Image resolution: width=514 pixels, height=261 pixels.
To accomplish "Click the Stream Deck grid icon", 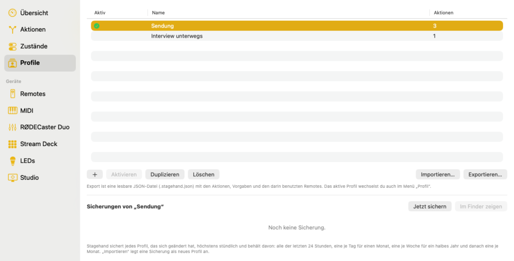I will pos(13,144).
